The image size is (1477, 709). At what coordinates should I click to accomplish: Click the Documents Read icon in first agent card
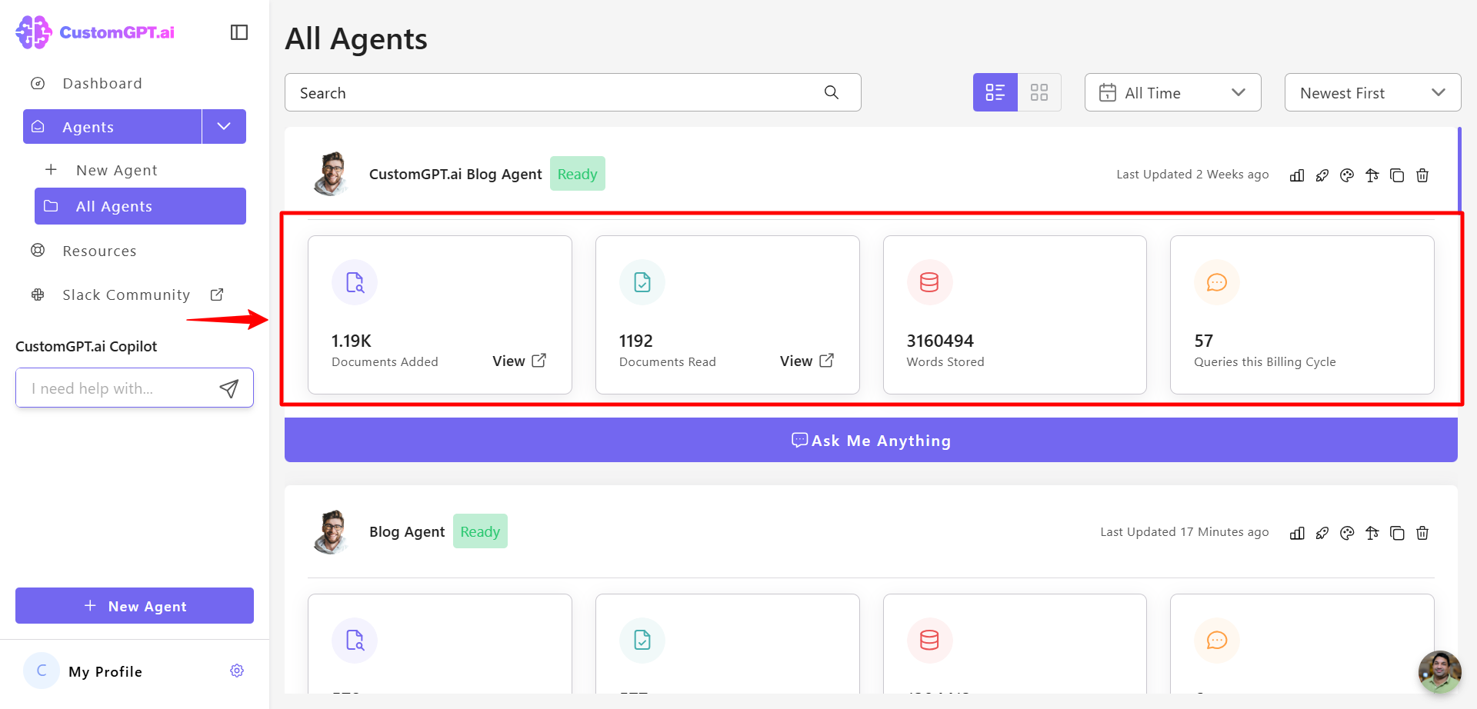pyautogui.click(x=642, y=282)
